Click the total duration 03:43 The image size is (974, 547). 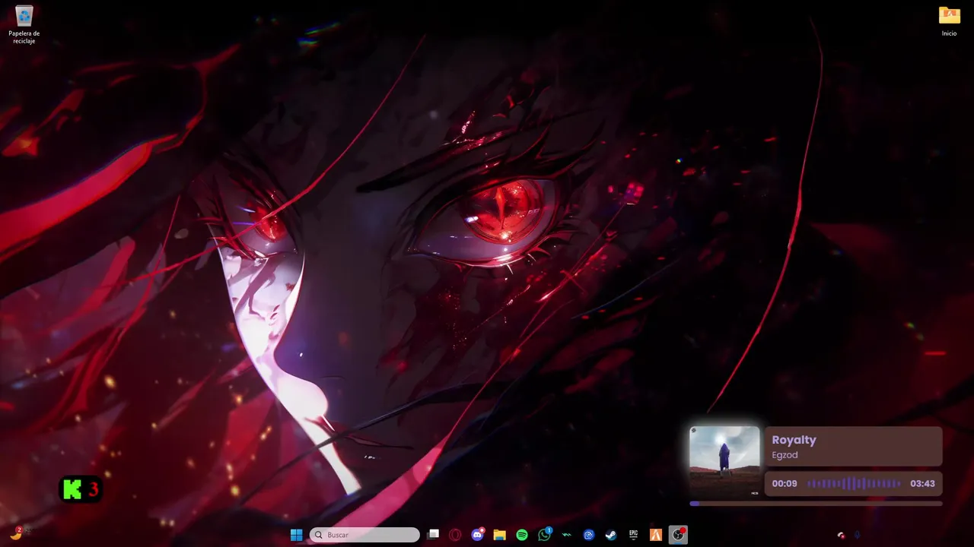922,483
